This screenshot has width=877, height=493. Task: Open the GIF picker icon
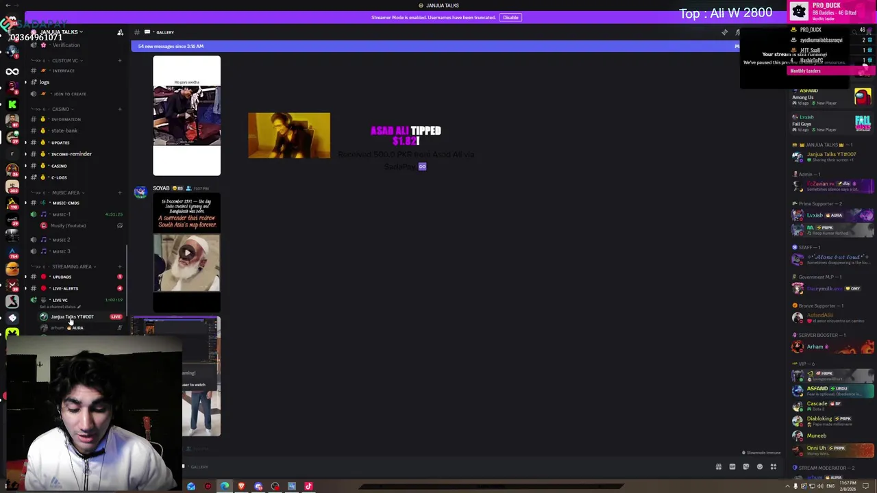click(732, 467)
